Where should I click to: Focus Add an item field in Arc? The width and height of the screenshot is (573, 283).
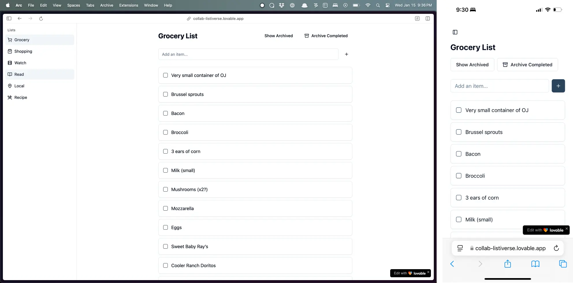248,54
